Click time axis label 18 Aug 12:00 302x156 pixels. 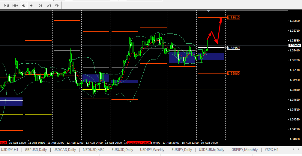click(190, 143)
